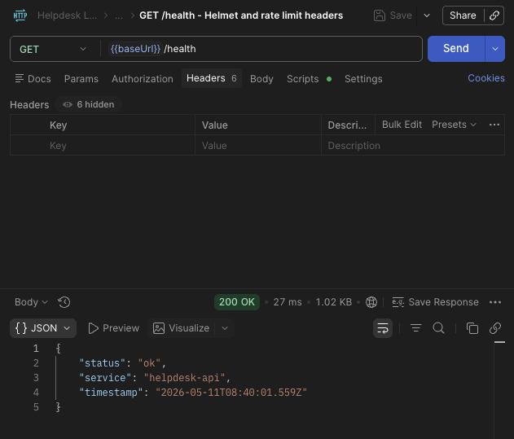Click the breadcrumb ellipsis
This screenshot has height=439, width=514.
pos(119,15)
